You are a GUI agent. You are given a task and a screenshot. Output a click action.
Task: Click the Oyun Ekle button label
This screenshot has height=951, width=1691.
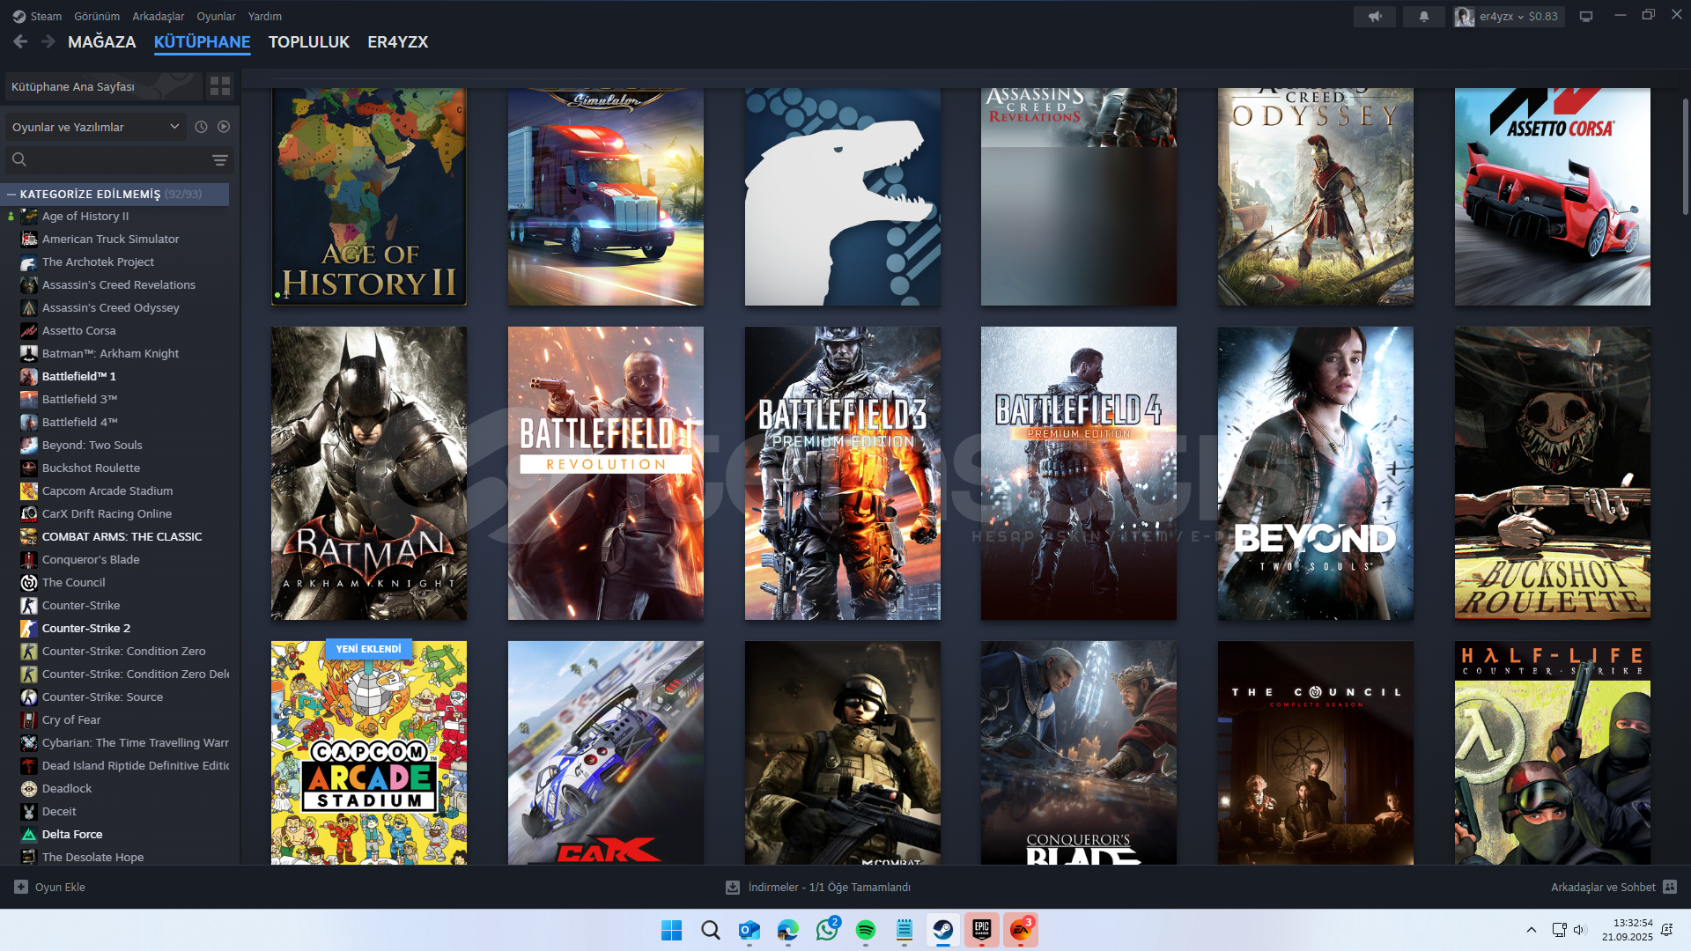pos(61,887)
